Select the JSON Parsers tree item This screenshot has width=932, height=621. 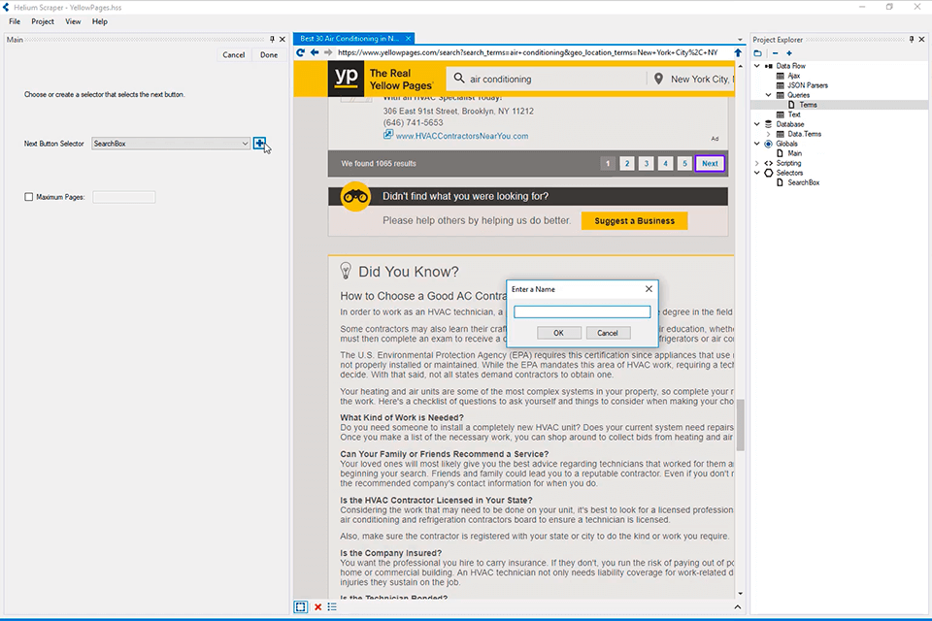coord(807,85)
